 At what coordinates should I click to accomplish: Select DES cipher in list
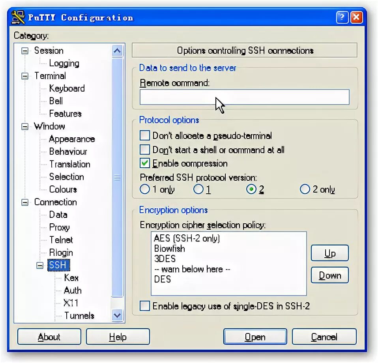tap(163, 279)
